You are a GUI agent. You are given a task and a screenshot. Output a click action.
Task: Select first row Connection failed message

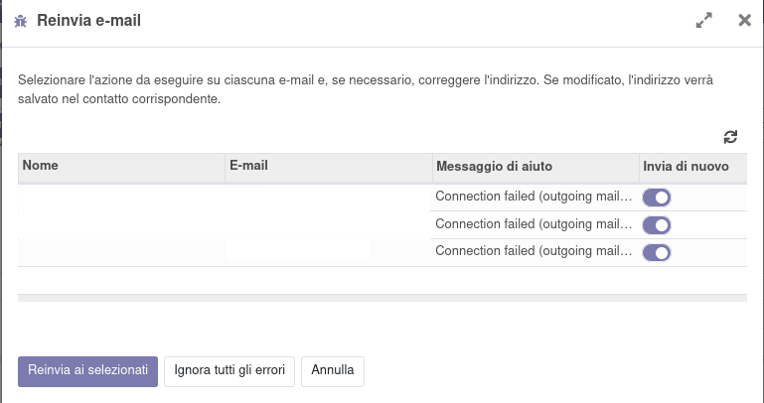coord(534,197)
